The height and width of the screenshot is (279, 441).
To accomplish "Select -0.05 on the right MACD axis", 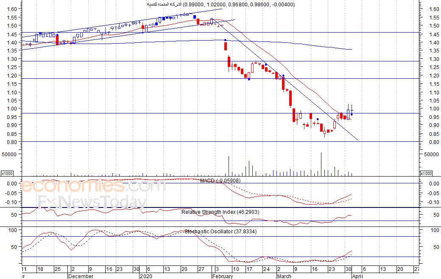I will click(x=433, y=193).
